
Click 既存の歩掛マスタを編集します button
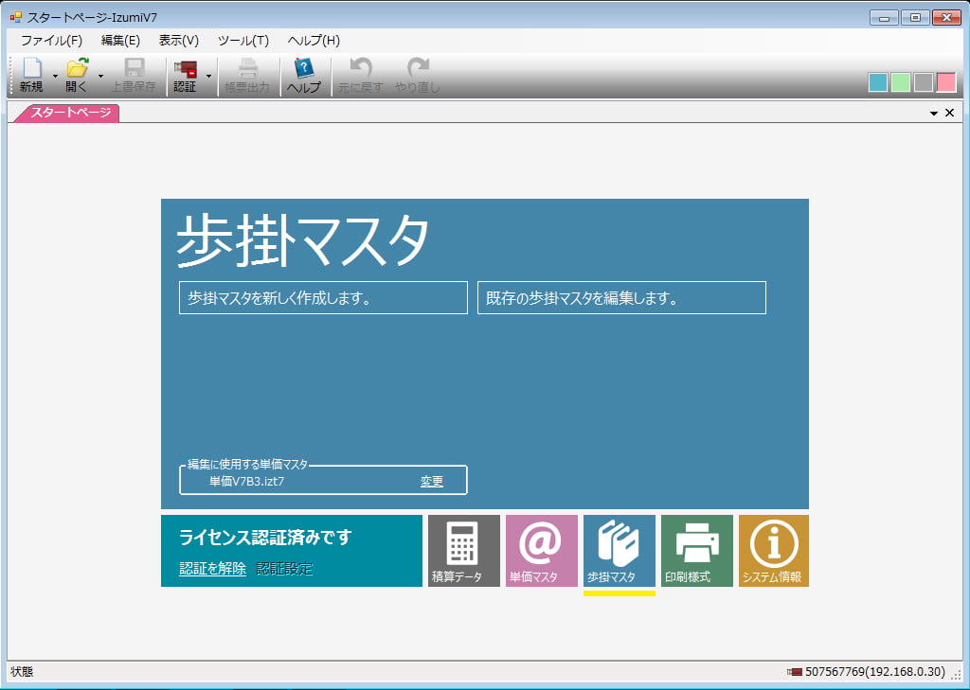[x=621, y=298]
